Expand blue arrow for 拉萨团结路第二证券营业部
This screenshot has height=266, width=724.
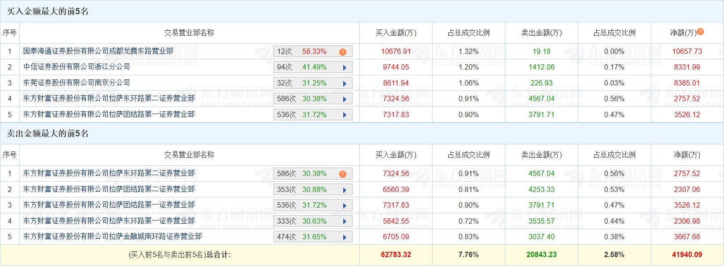345,190
